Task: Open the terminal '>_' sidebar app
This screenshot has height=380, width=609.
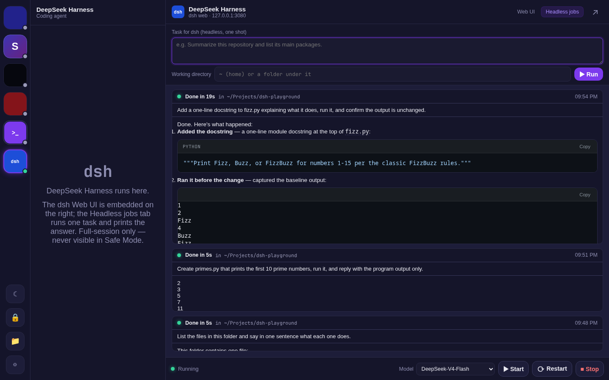Action: (x=15, y=133)
